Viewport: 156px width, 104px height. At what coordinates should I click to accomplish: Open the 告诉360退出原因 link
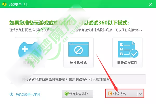[28, 95]
